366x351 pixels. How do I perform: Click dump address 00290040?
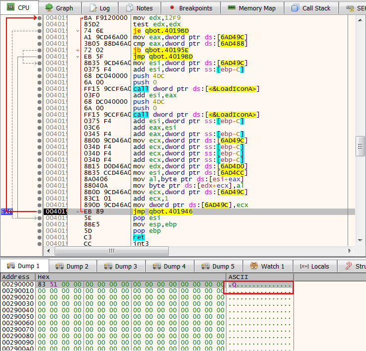(18, 310)
